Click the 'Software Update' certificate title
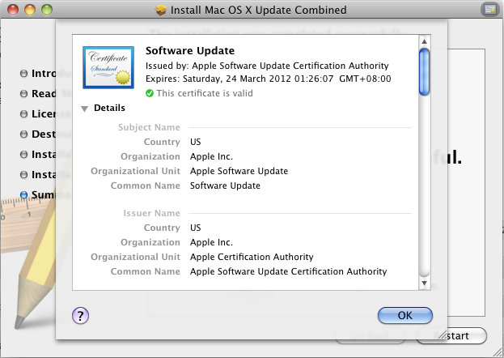 [190, 51]
